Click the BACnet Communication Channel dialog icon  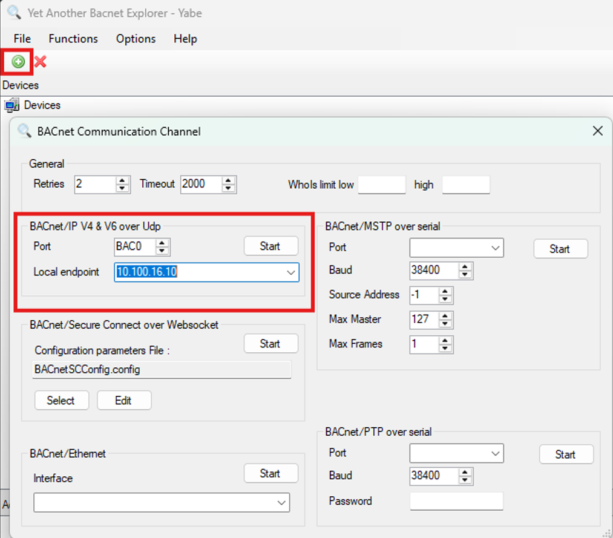tap(24, 131)
